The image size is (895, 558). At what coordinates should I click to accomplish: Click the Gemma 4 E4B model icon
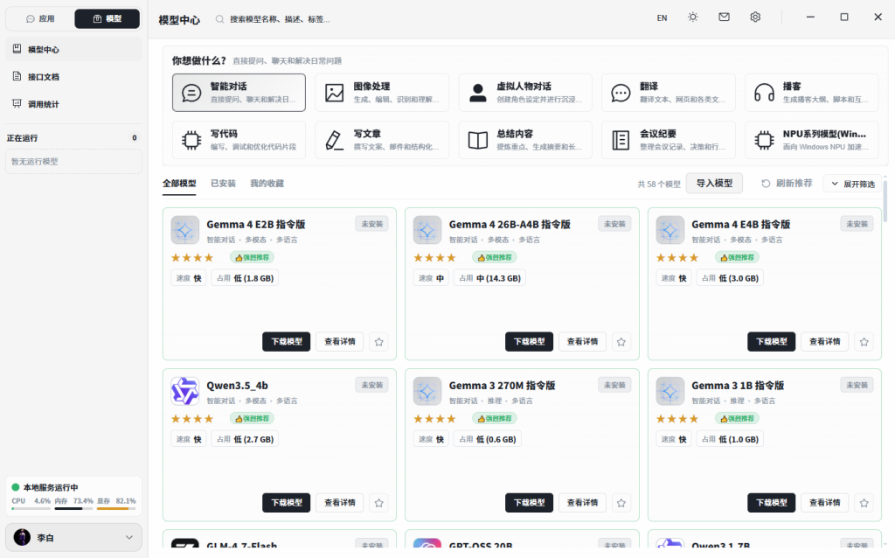(x=670, y=230)
